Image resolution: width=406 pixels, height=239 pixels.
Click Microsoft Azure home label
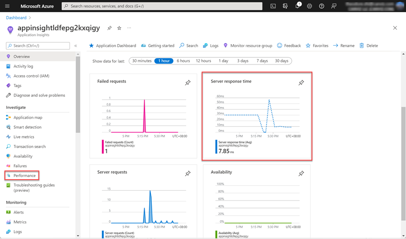(x=37, y=6)
